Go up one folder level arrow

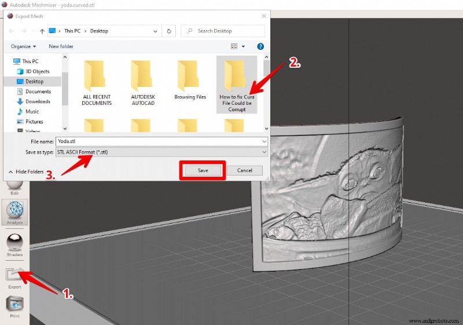(42, 31)
